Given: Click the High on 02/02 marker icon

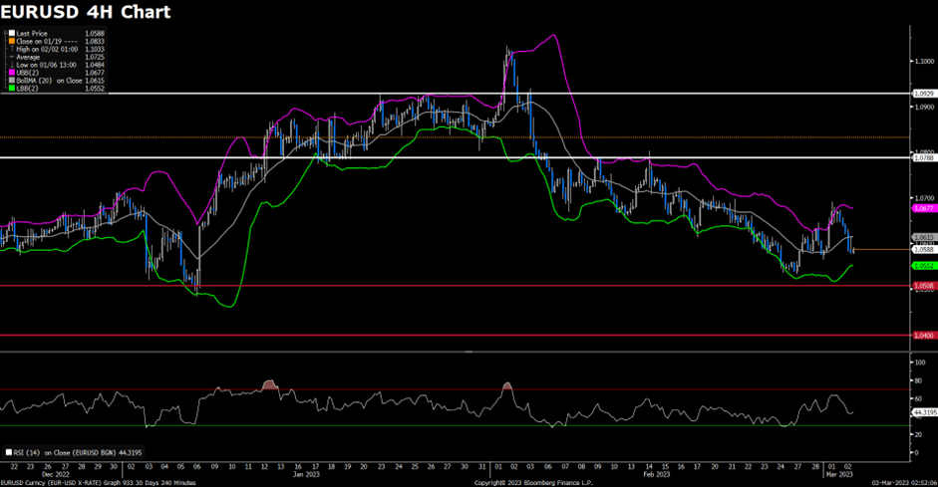Looking at the screenshot, I should click(x=10, y=49).
